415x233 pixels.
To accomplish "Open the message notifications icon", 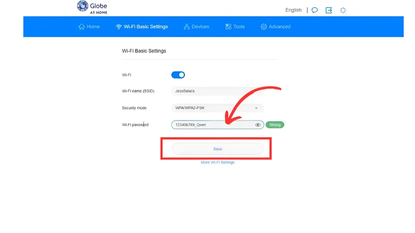I will (314, 10).
